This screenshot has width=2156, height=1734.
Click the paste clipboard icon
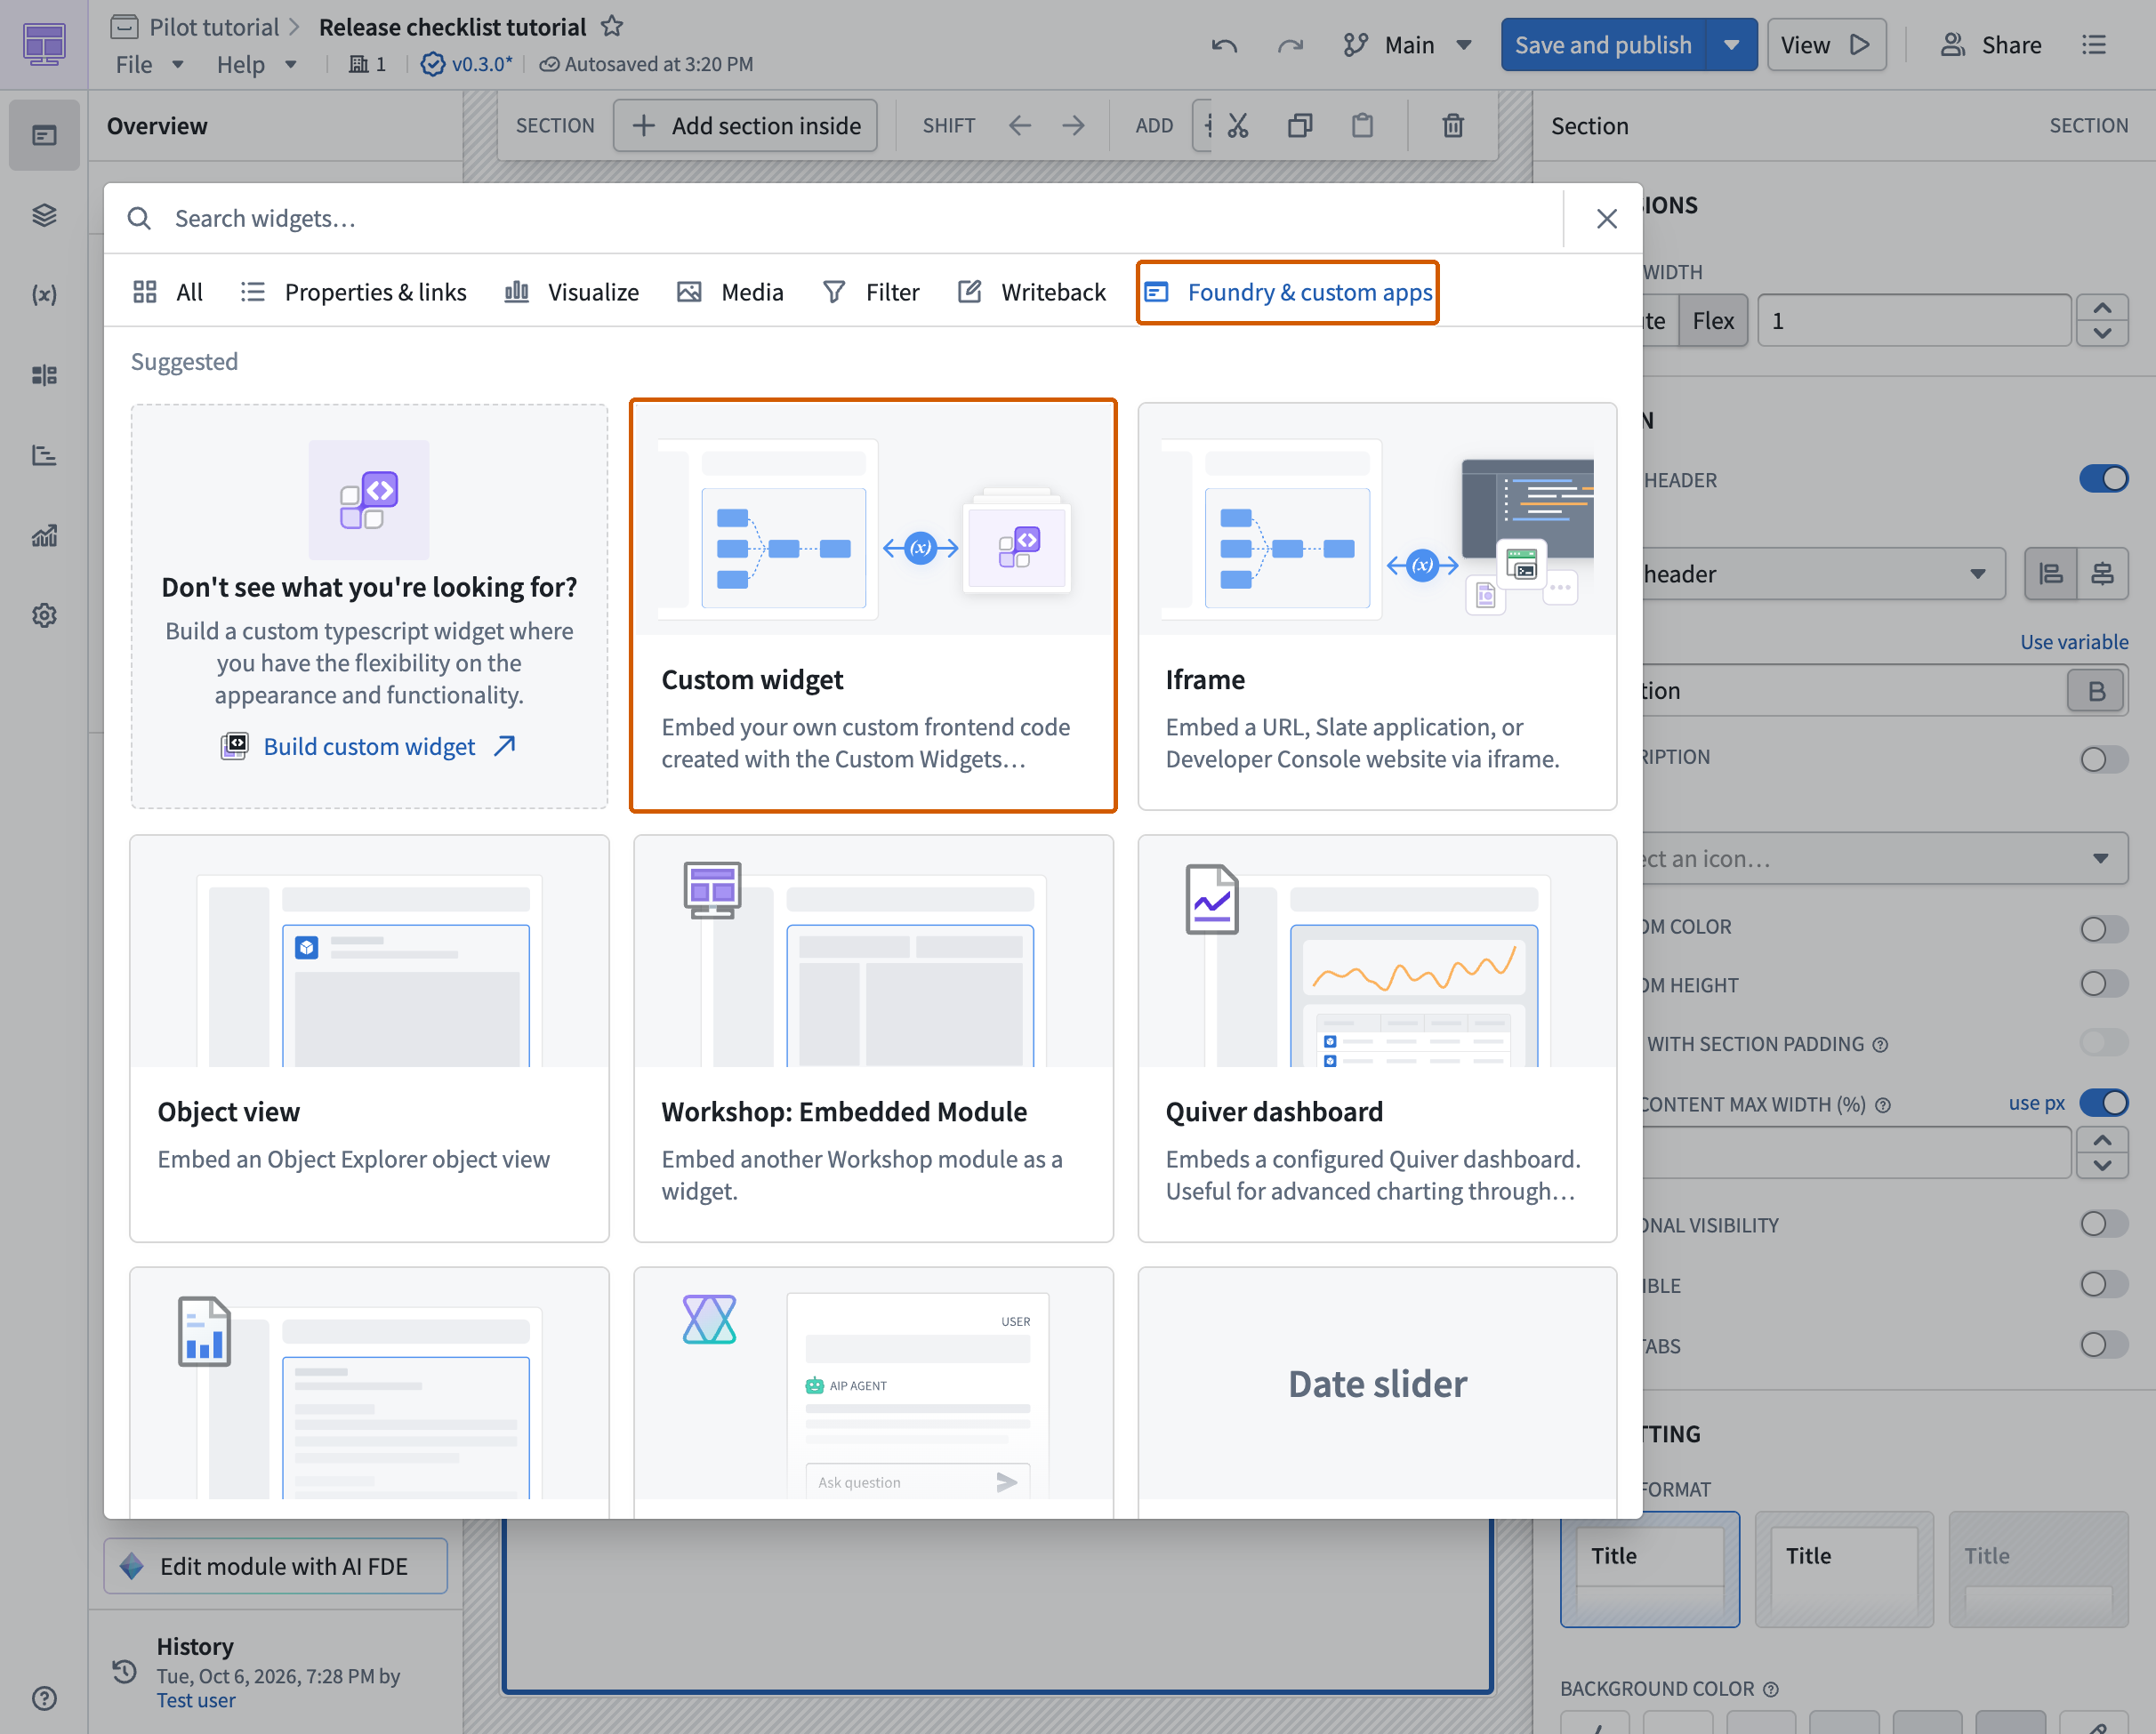pos(1362,125)
